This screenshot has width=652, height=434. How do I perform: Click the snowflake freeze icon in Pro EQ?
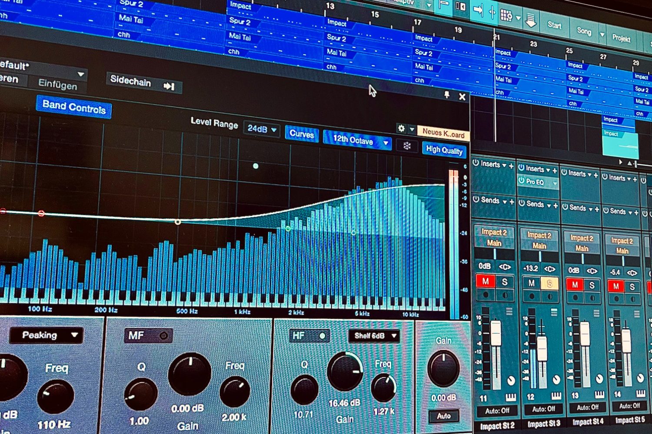tap(407, 146)
